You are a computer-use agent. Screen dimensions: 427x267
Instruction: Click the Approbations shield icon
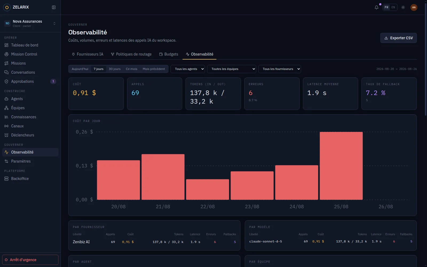[x=6, y=81]
